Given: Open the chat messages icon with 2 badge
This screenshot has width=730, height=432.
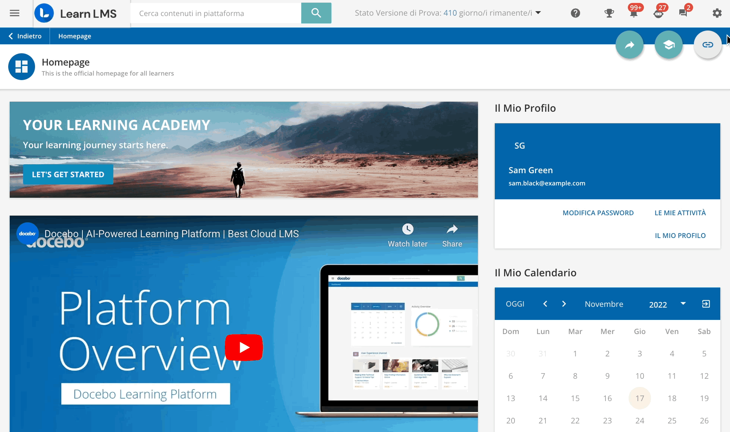Looking at the screenshot, I should coord(683,13).
